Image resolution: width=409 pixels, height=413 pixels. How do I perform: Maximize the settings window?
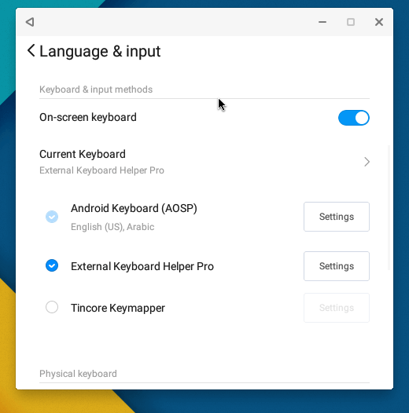coord(351,22)
